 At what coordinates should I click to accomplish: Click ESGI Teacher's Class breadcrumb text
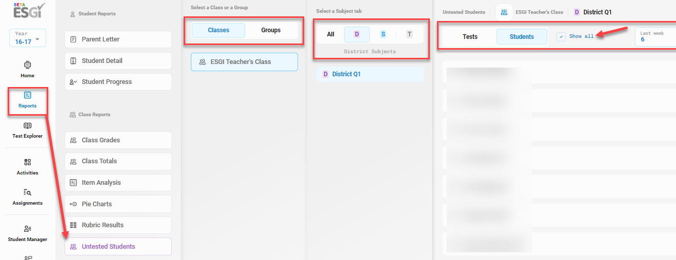[x=539, y=12]
